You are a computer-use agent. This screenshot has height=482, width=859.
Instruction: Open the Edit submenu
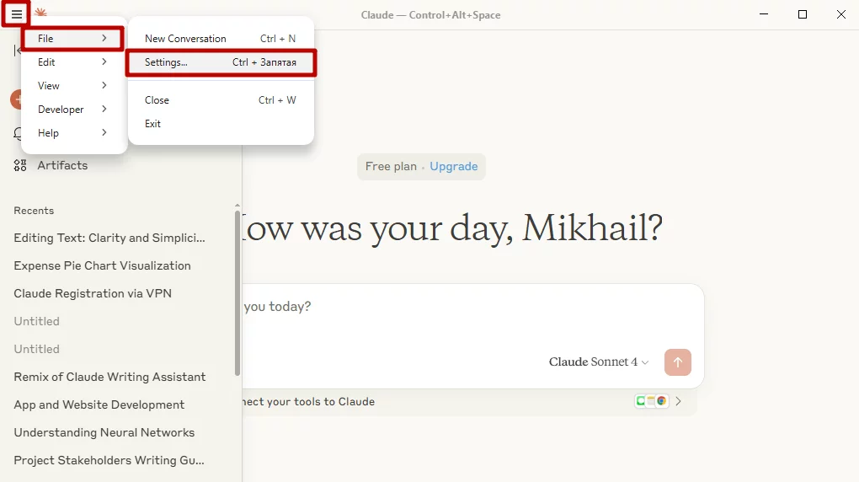point(72,62)
